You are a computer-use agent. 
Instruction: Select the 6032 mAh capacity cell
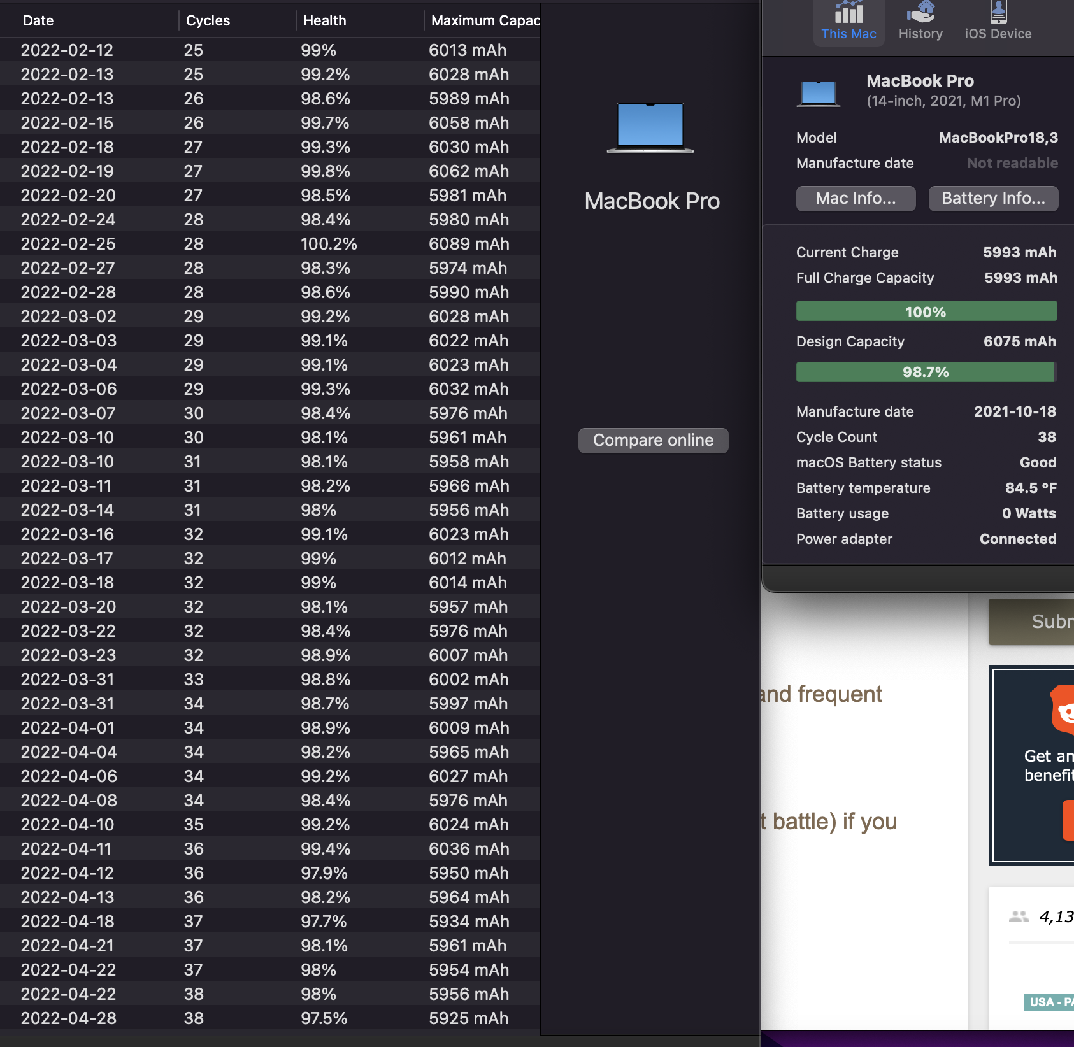[469, 389]
